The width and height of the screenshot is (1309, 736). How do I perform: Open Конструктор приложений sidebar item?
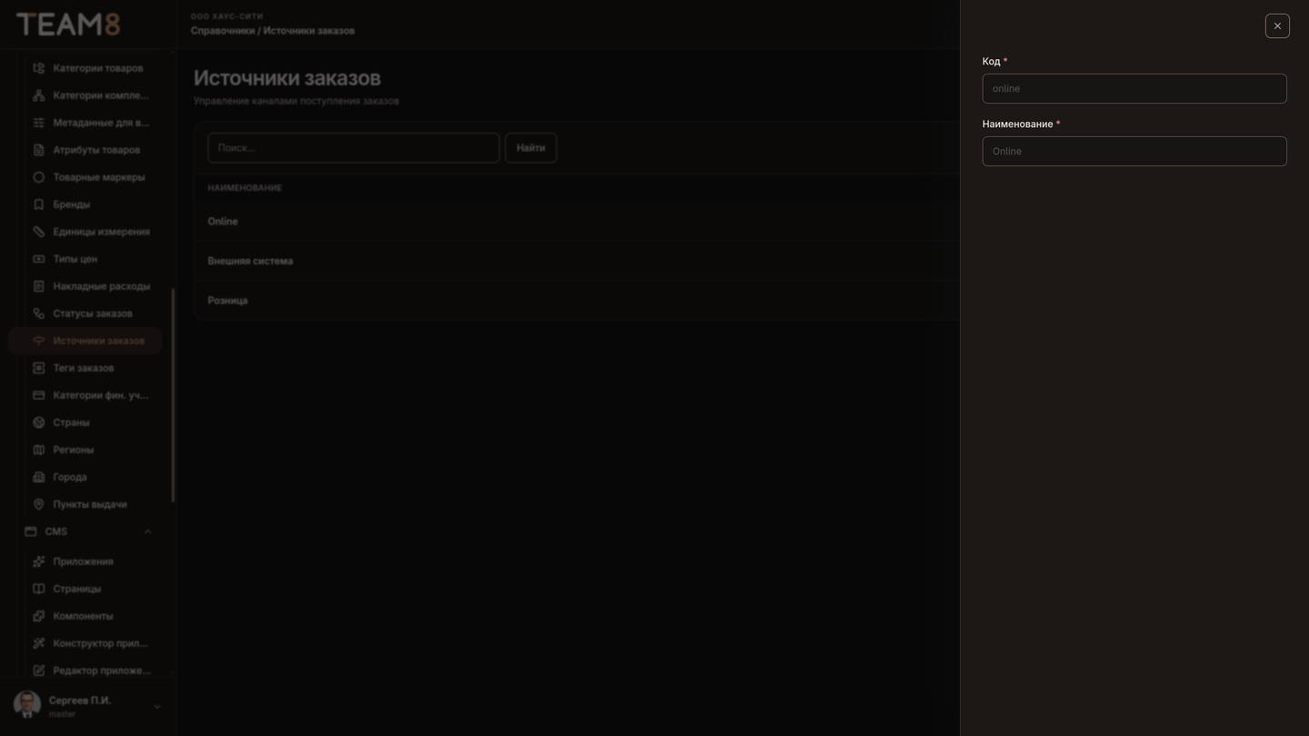pyautogui.click(x=85, y=643)
